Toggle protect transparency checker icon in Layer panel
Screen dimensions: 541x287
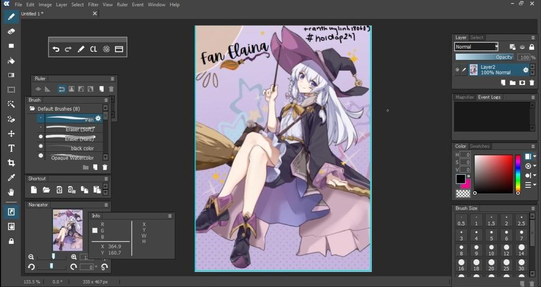(512, 47)
